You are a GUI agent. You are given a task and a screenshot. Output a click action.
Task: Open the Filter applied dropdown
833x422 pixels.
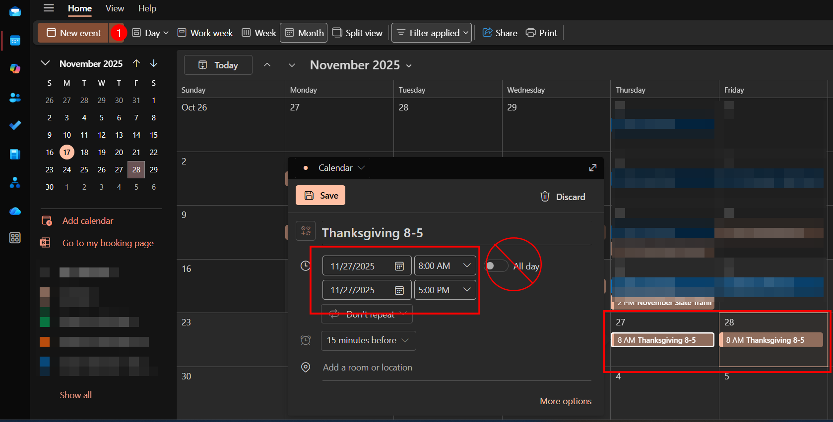click(432, 33)
